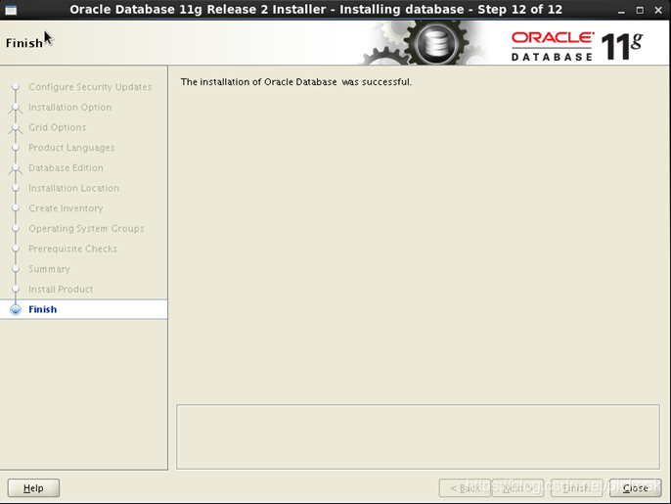Click the disabled Back button
The width and height of the screenshot is (671, 504).
[465, 487]
